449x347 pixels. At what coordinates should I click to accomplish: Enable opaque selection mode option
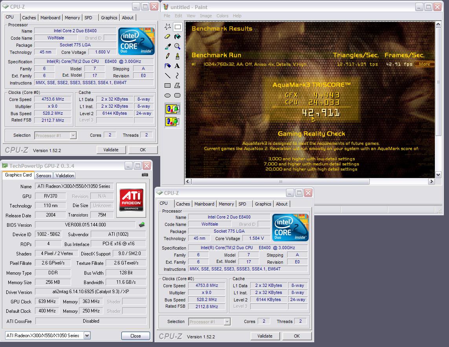coord(173,109)
